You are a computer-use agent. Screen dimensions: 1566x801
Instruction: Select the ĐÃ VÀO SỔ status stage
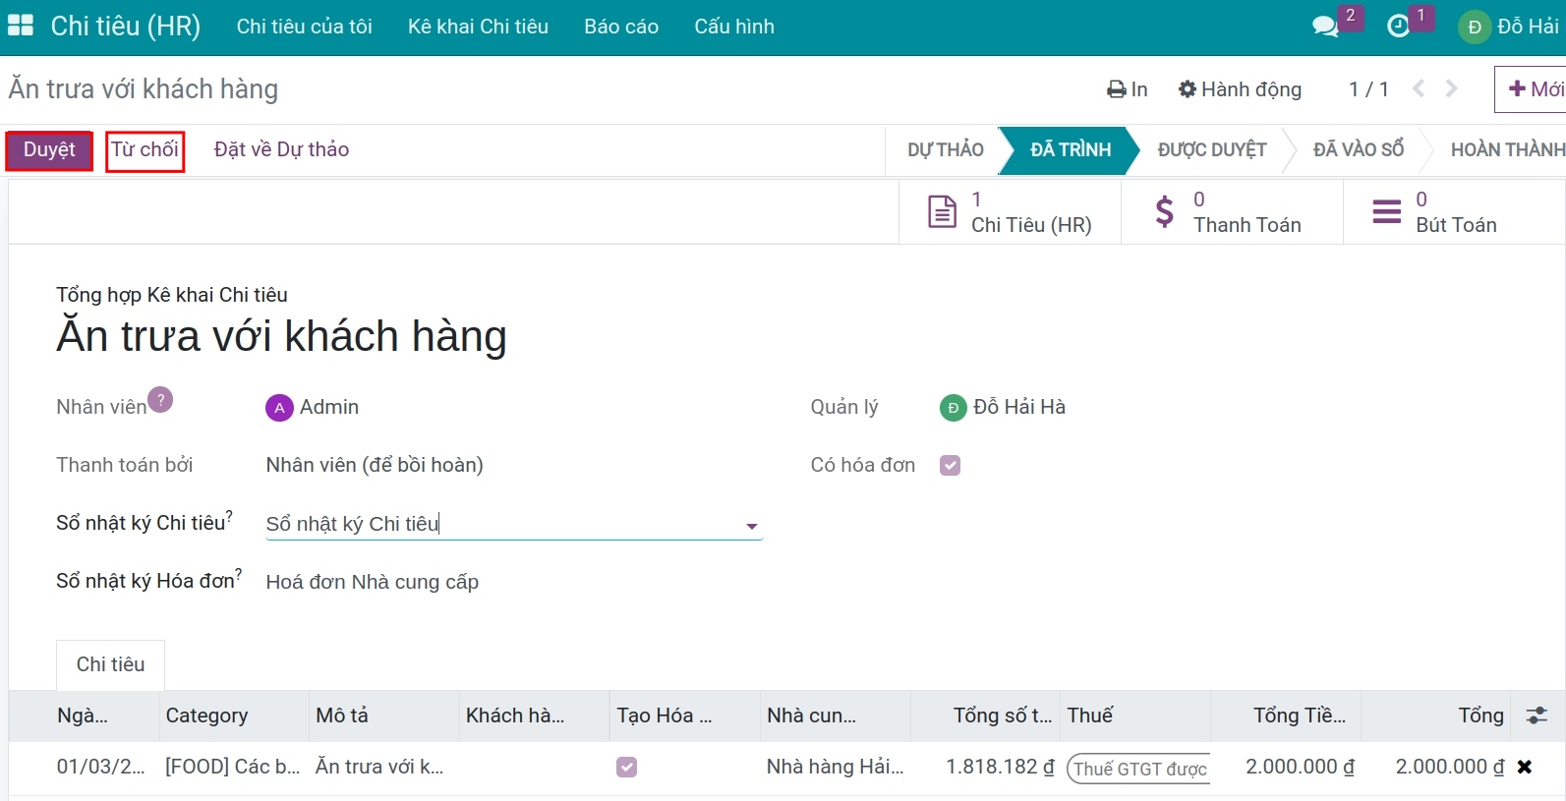1359,149
